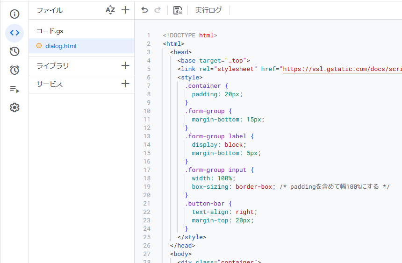Click the ファイル section header
The height and width of the screenshot is (263, 402).
(50, 10)
